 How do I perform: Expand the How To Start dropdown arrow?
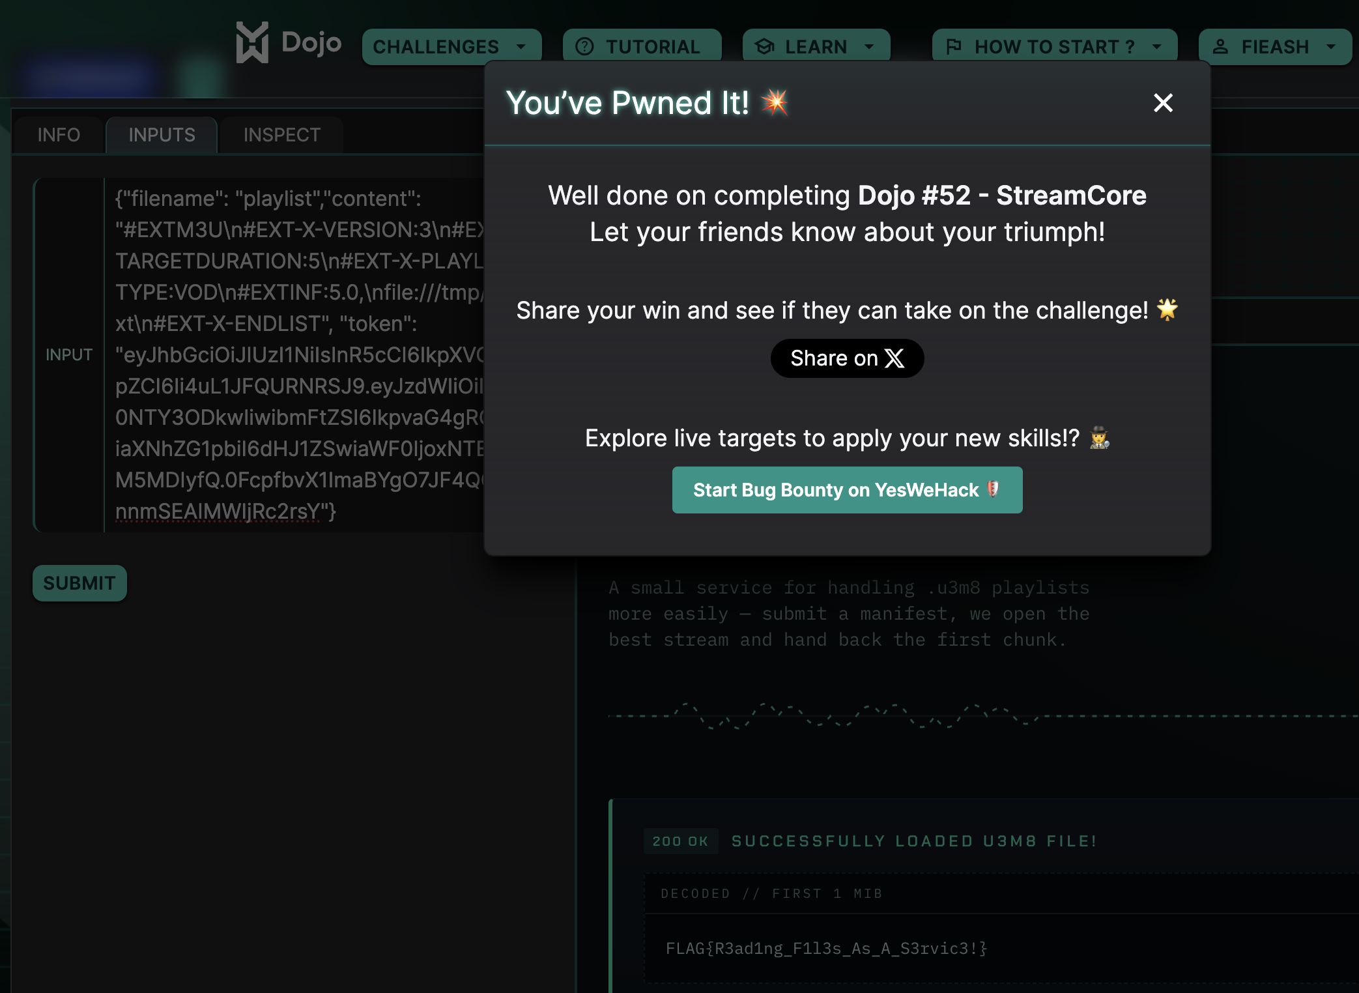pyautogui.click(x=1156, y=47)
